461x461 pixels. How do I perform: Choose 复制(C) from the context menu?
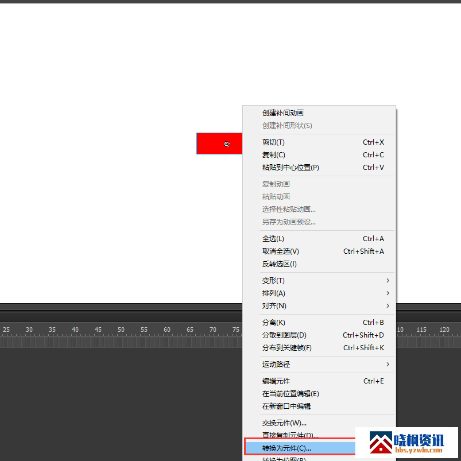pyautogui.click(x=319, y=155)
